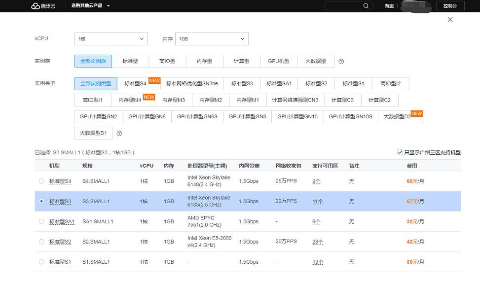Click the Tencent Cloud logo icon
The width and height of the screenshot is (480, 282).
[35, 6]
